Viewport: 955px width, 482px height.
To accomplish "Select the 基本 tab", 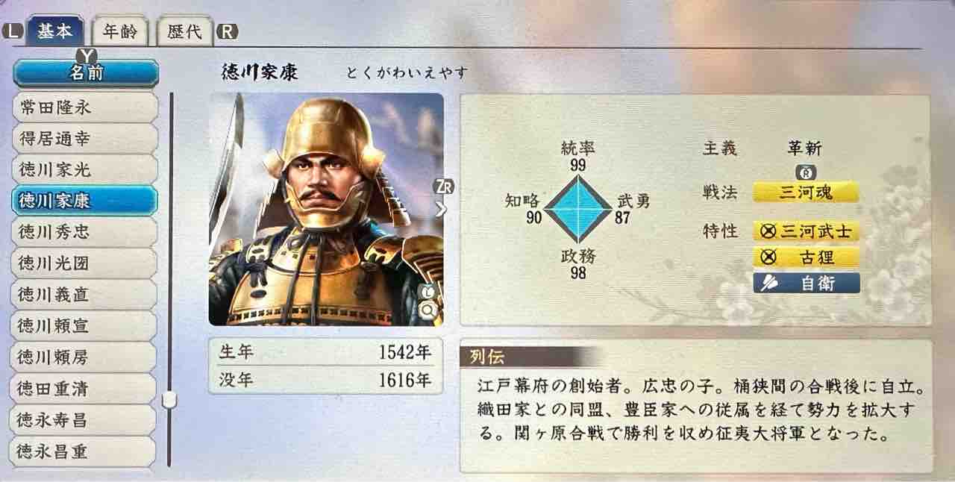I will (x=55, y=32).
